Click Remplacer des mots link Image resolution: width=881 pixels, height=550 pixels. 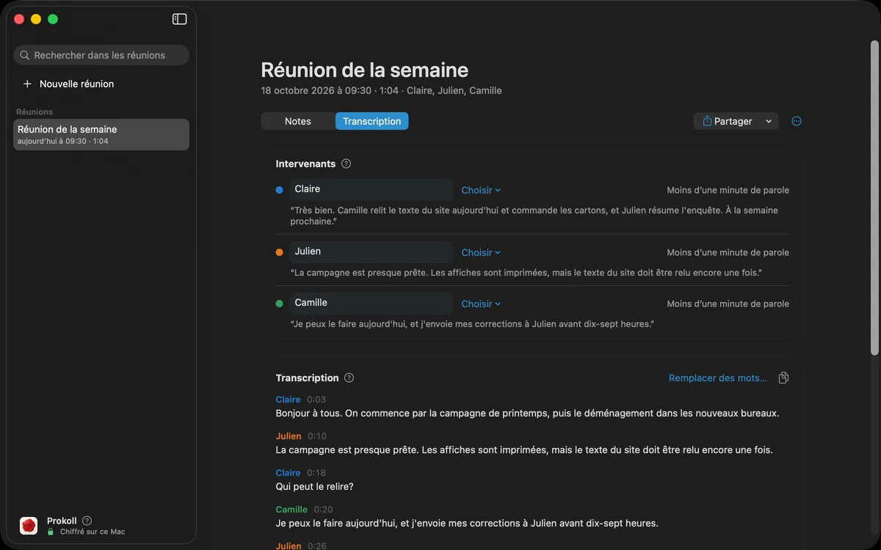click(x=718, y=378)
